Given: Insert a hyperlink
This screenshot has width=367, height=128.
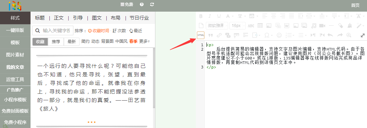Looking at the screenshot, I should click(219, 35).
